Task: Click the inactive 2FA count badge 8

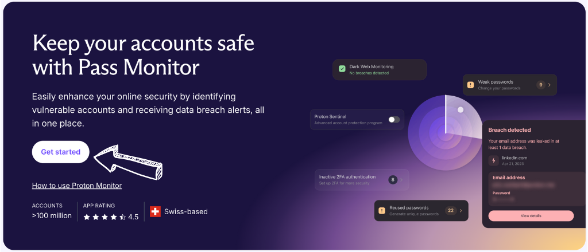Action: pos(393,180)
